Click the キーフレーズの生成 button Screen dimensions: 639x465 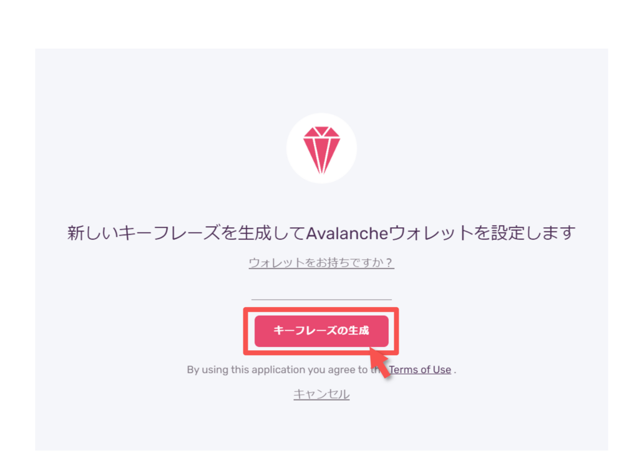[321, 331]
